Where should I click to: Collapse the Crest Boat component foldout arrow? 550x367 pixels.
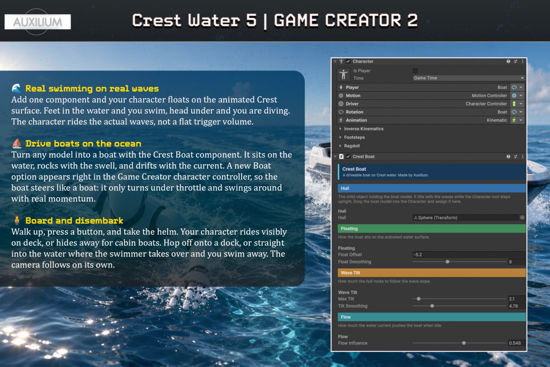[335, 157]
